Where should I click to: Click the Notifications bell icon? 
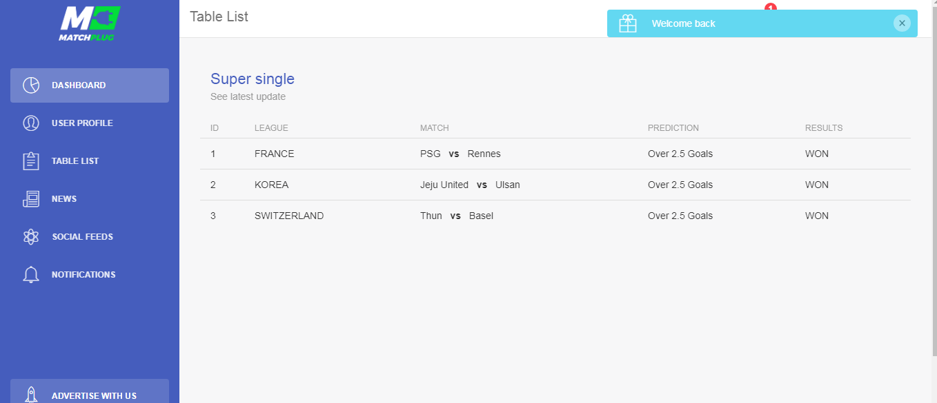(31, 275)
